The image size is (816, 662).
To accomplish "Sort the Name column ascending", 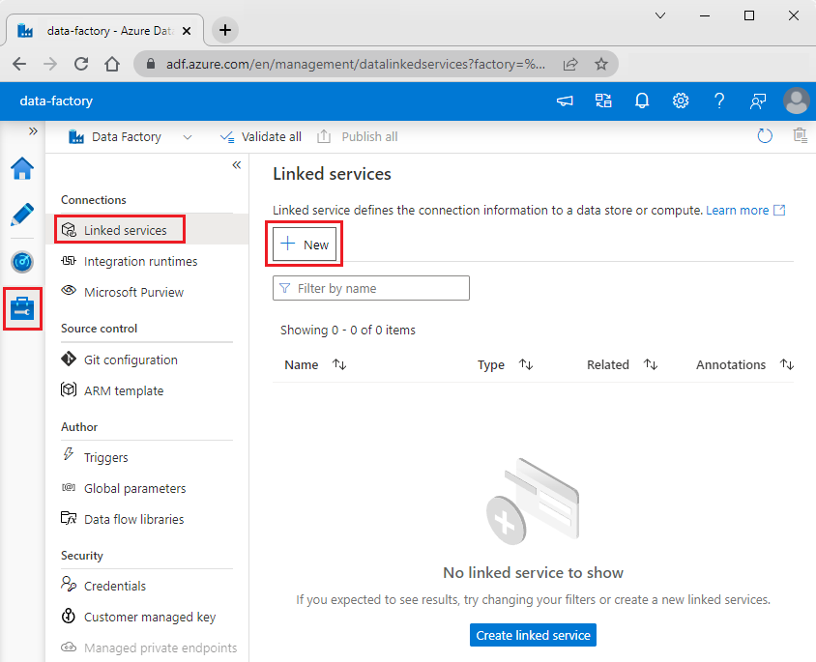I will [x=335, y=364].
